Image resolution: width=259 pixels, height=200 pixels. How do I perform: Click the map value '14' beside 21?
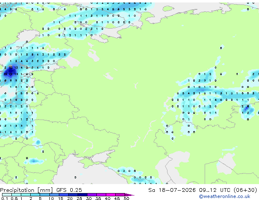(x=16, y=74)
